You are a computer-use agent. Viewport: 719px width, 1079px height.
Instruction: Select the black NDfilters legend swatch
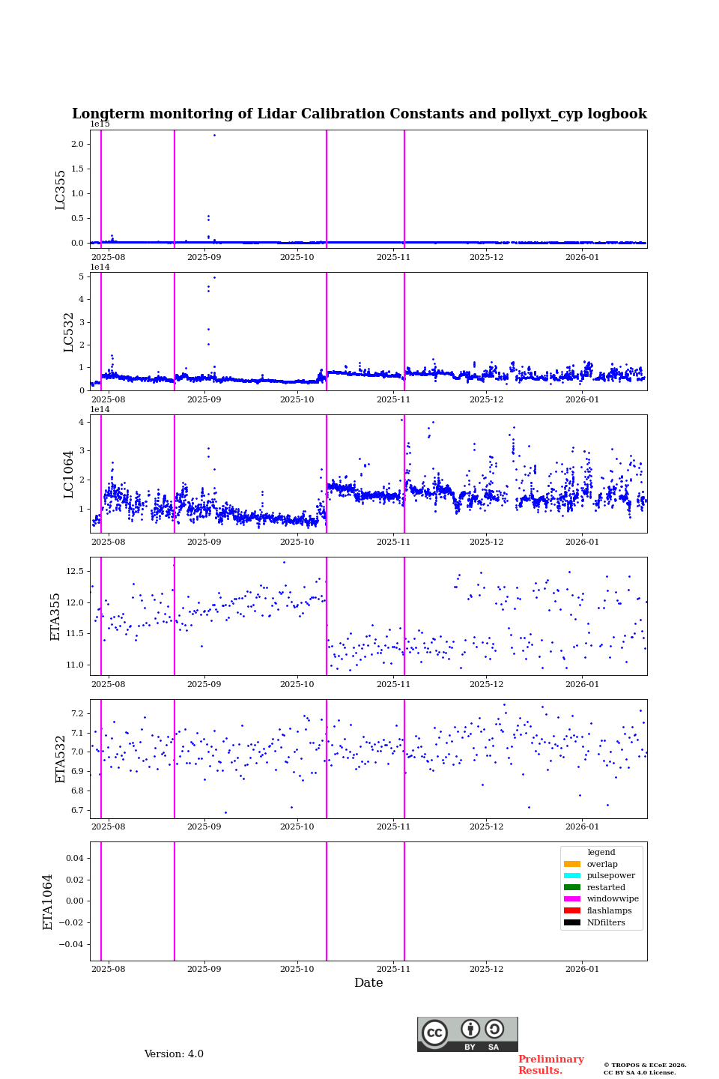point(572,922)
